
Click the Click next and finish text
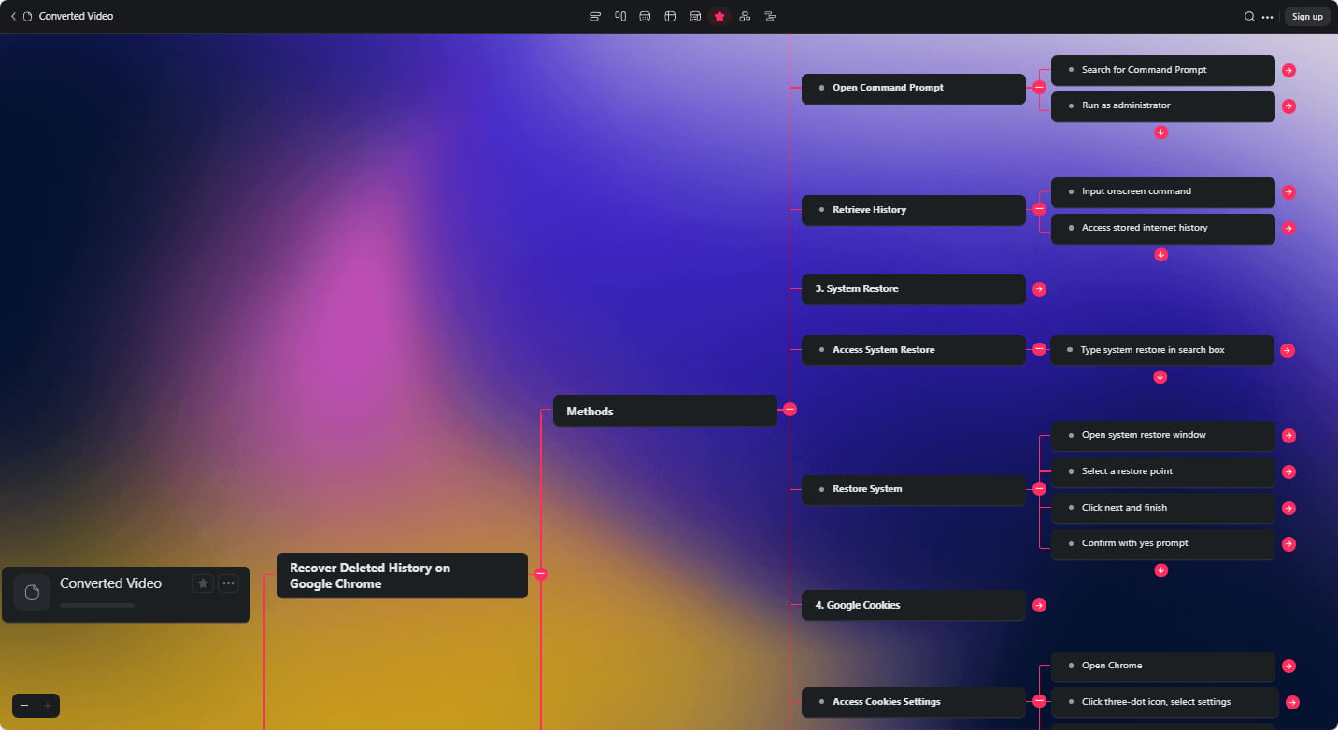pos(1124,508)
